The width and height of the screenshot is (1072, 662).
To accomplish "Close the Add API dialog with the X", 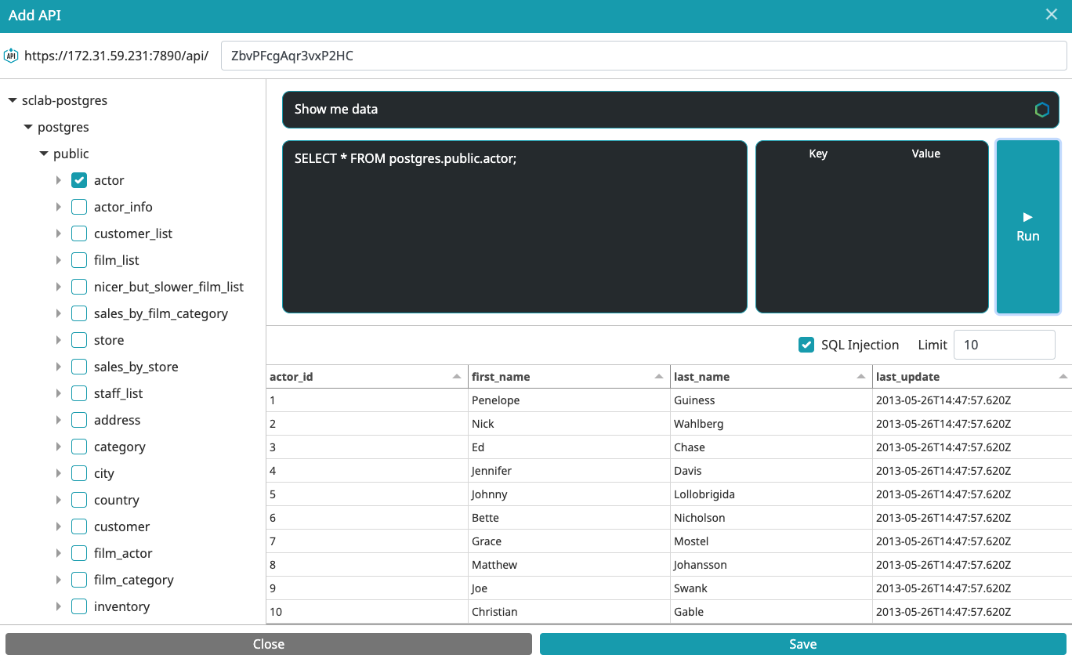I will tap(1052, 15).
